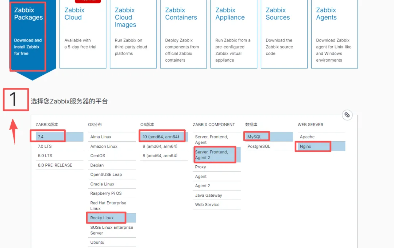Select the Java Gateway component
The width and height of the screenshot is (394, 248).
(x=217, y=195)
